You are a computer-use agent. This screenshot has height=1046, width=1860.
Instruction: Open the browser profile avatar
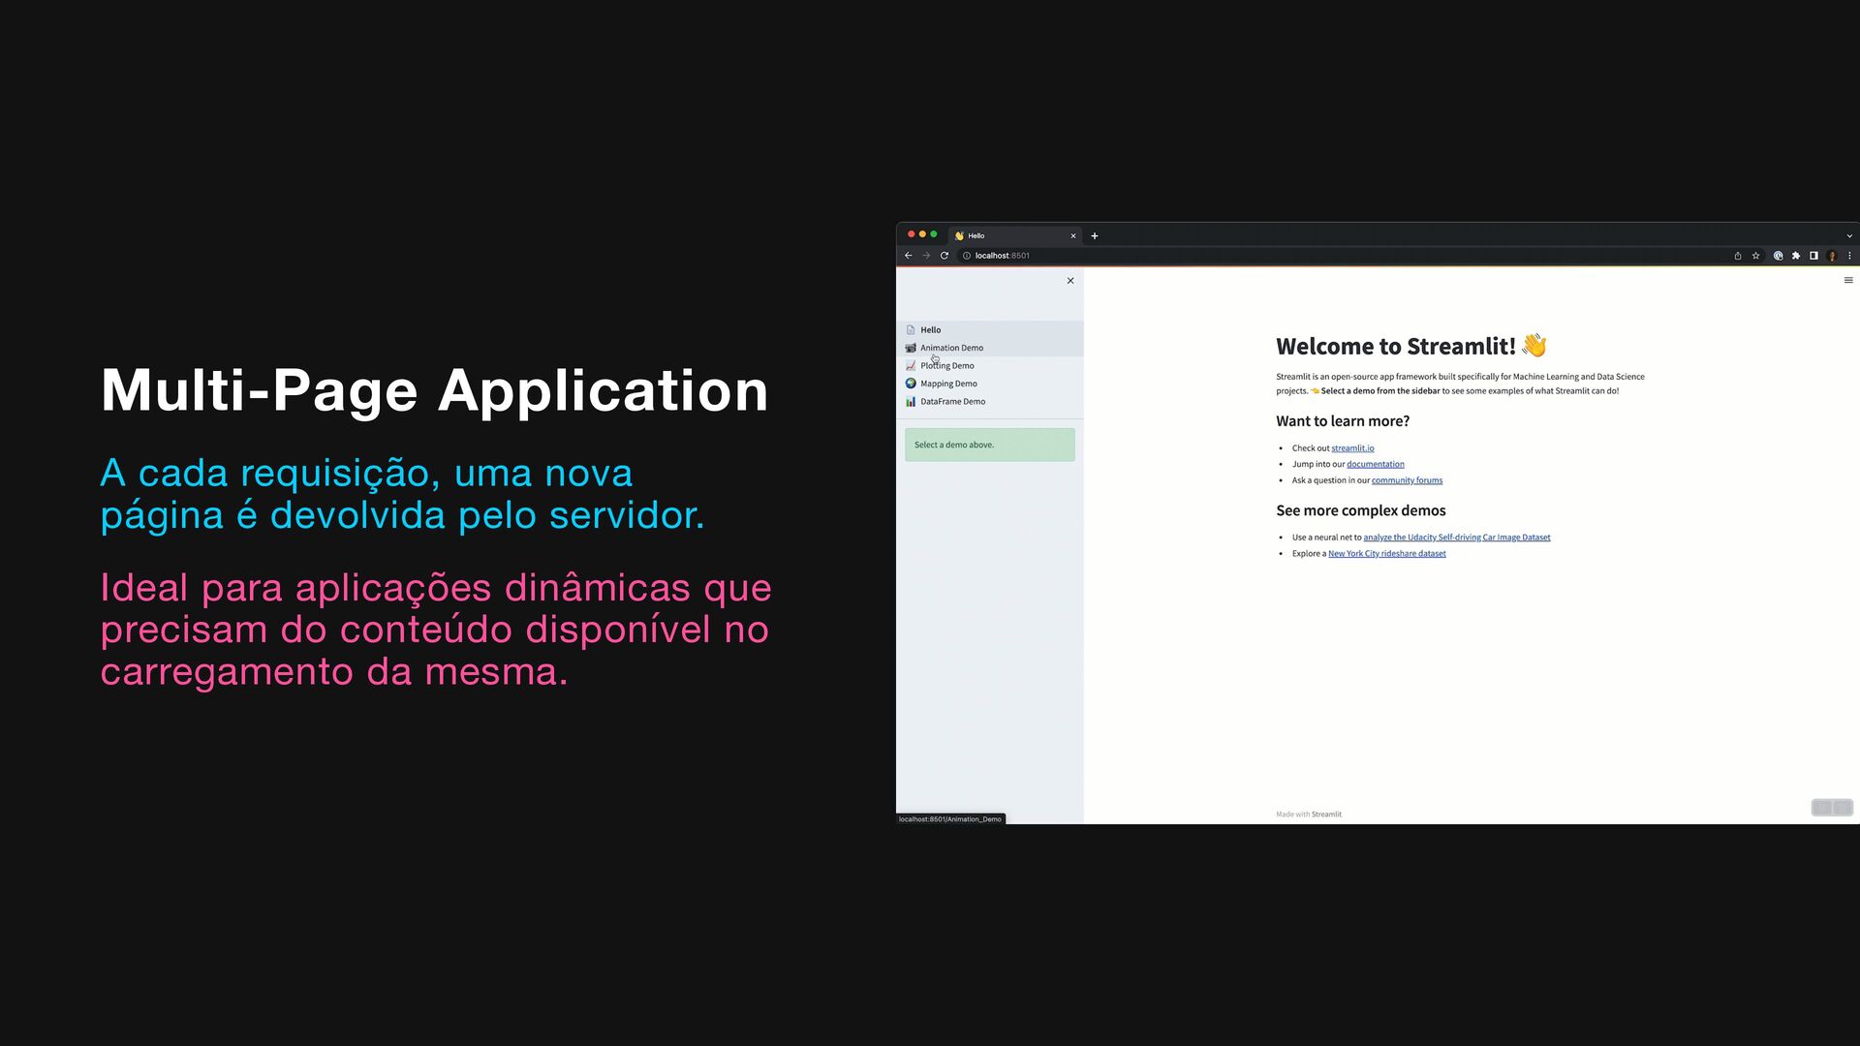pos(1832,256)
